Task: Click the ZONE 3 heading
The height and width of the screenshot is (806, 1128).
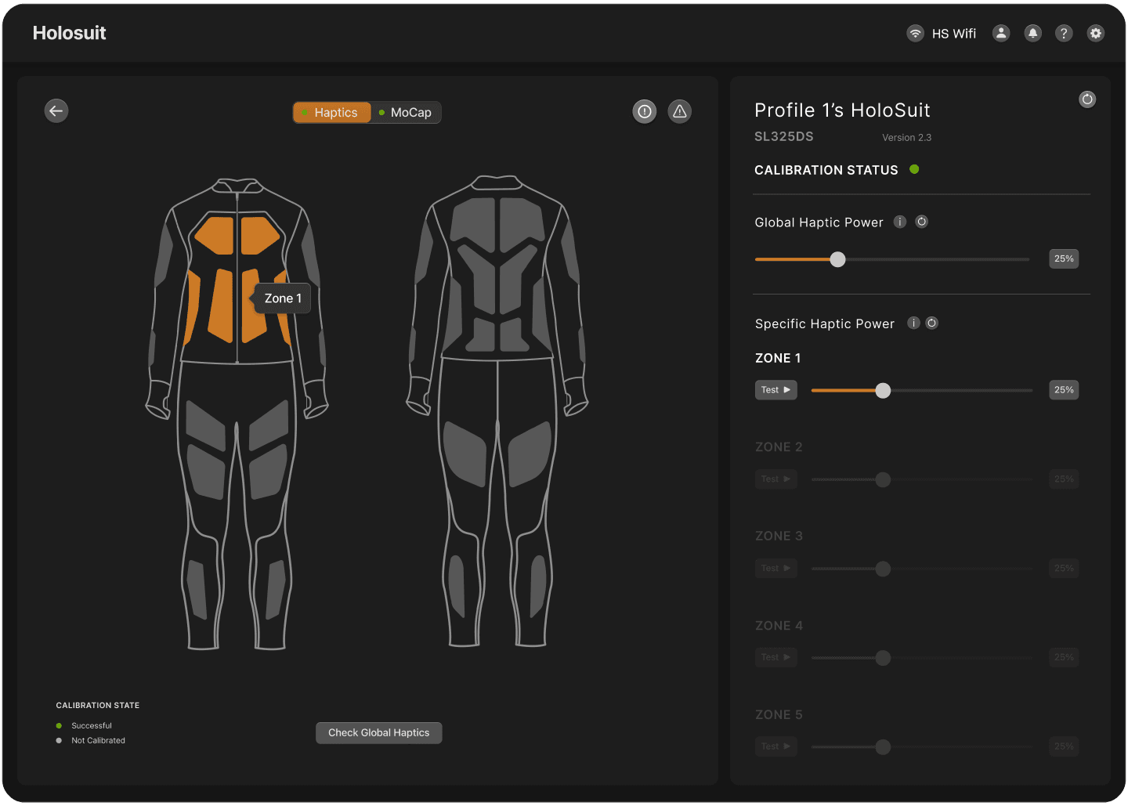Action: pos(779,537)
